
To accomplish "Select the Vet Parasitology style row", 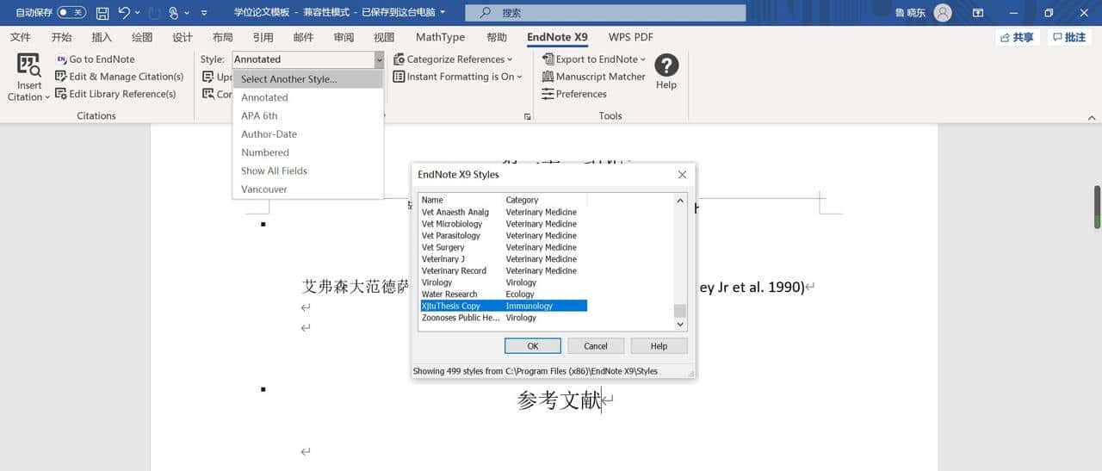I will pyautogui.click(x=504, y=235).
